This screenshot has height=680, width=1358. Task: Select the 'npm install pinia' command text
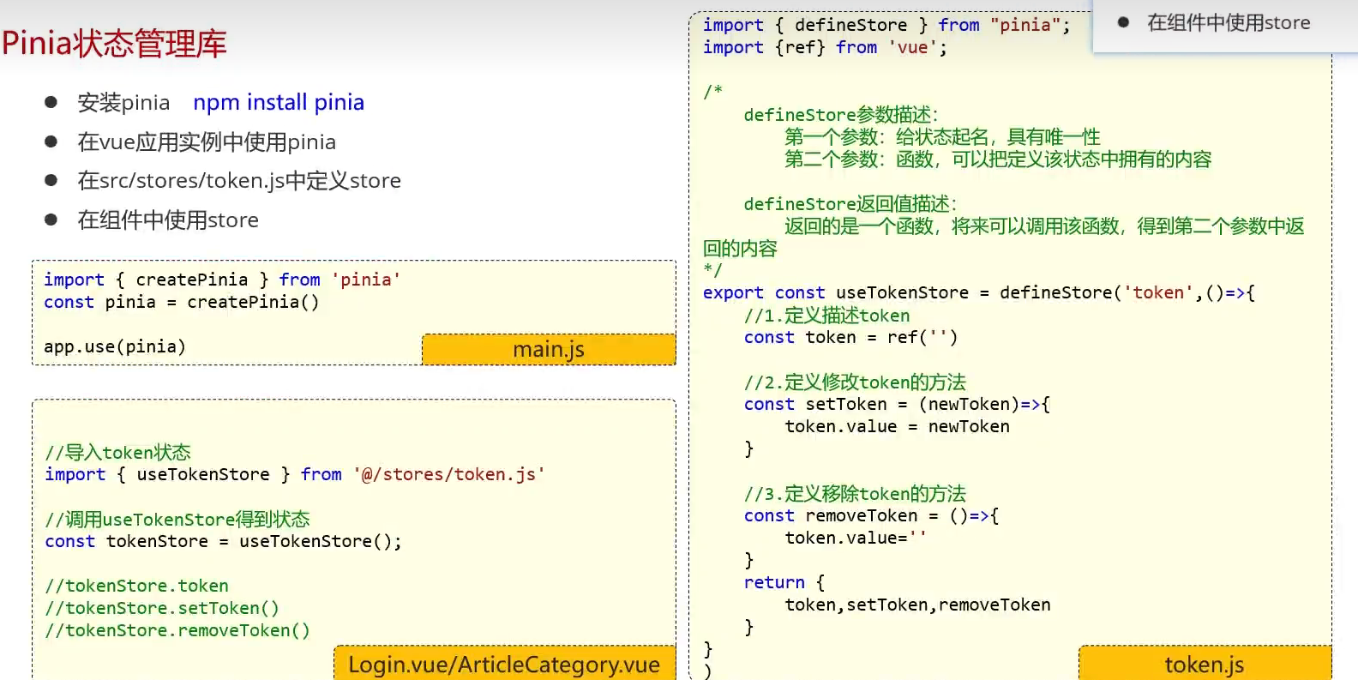point(279,102)
